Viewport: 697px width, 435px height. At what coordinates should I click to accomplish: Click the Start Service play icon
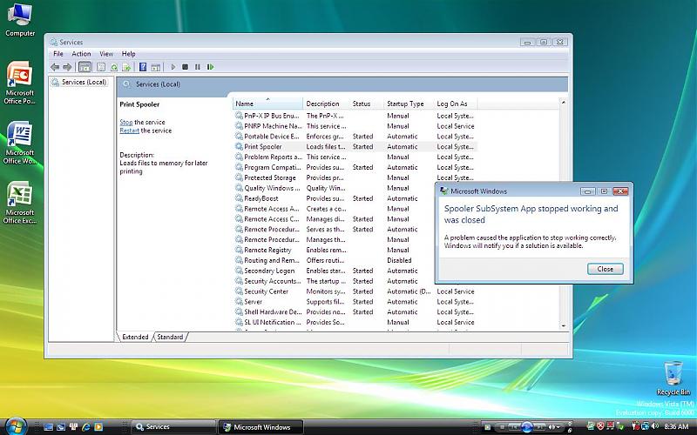pyautogui.click(x=173, y=67)
